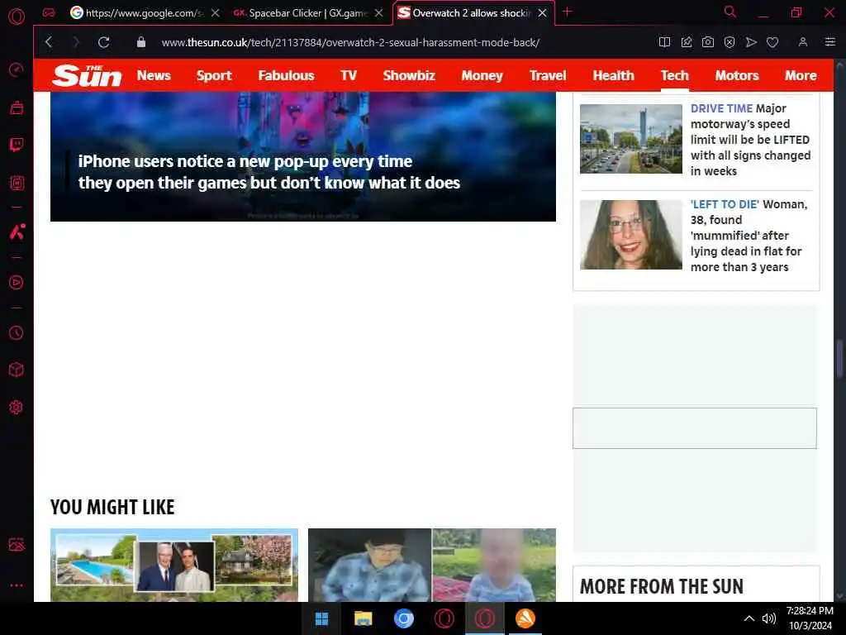
Task: Go to The Sun homepage logo
Action: point(87,75)
